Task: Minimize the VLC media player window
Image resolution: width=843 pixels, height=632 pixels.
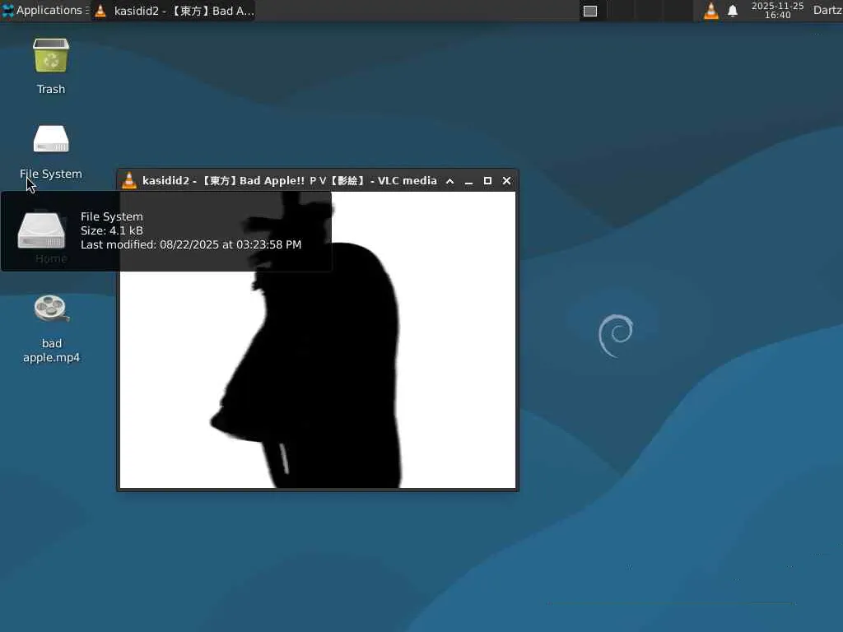Action: [x=468, y=182]
